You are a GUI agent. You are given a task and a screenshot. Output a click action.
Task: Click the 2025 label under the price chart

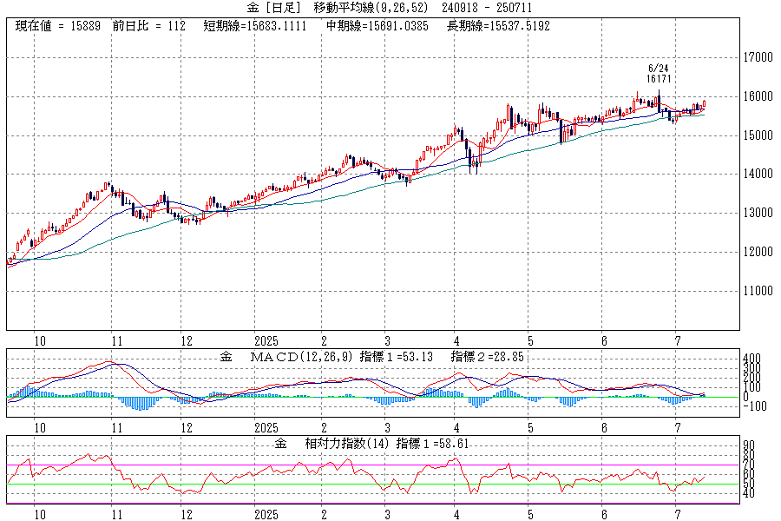tap(267, 340)
